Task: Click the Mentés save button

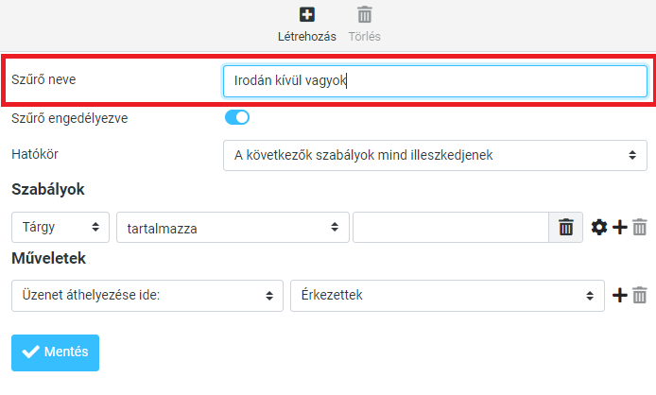Action: pyautogui.click(x=55, y=352)
